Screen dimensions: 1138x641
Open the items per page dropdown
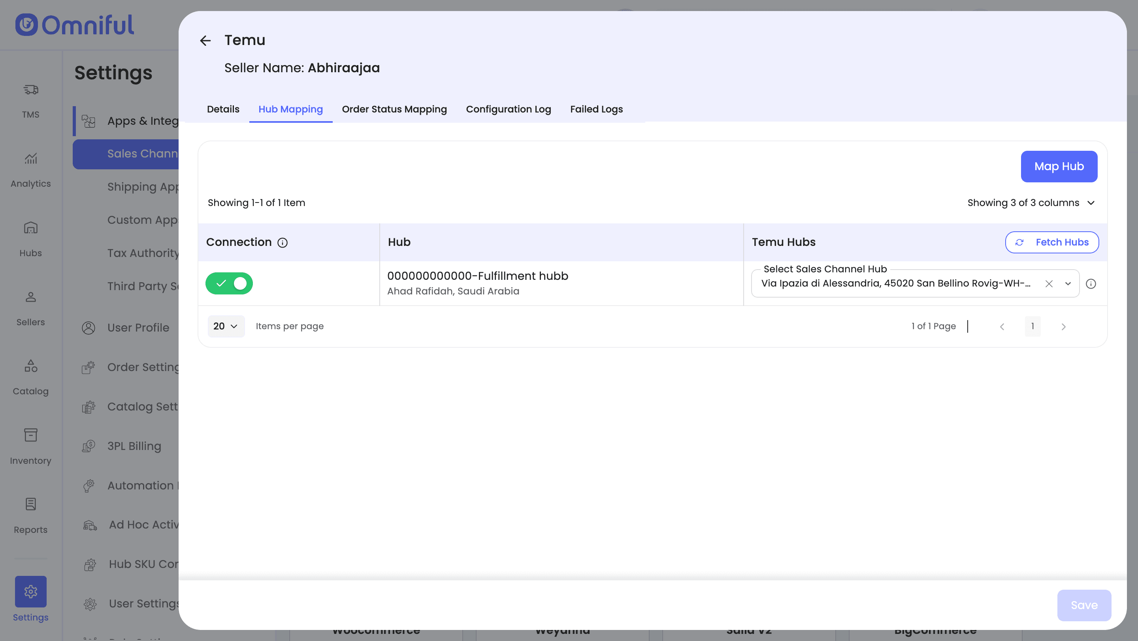click(x=225, y=326)
